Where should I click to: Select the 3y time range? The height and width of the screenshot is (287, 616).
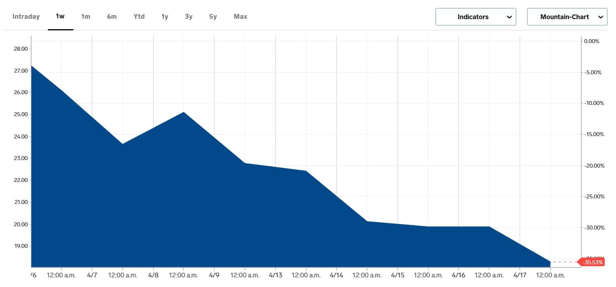189,17
